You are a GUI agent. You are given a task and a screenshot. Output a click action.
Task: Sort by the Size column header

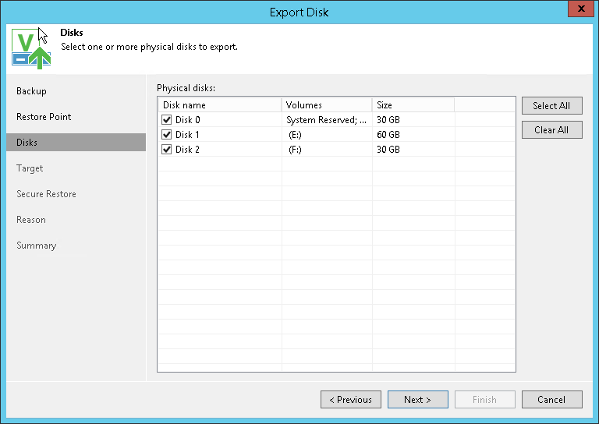pyautogui.click(x=413, y=105)
